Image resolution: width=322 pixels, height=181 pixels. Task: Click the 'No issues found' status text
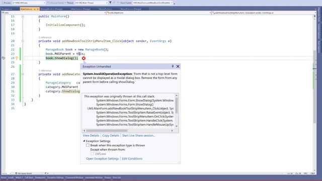(25, 173)
